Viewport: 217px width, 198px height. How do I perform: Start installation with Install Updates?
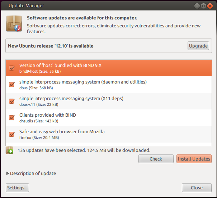[x=194, y=159]
